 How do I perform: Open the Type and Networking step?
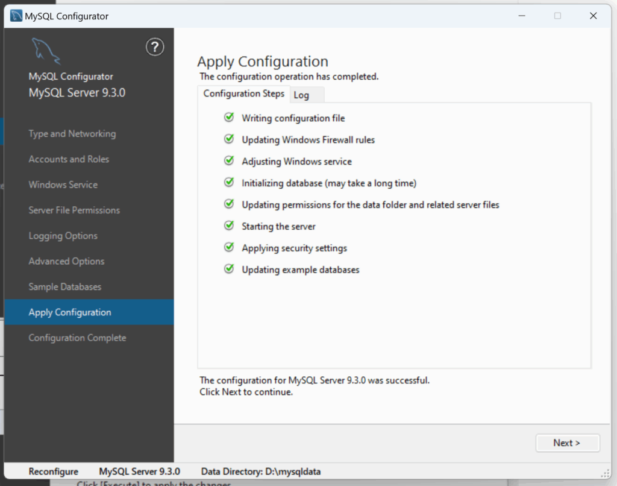pos(72,134)
